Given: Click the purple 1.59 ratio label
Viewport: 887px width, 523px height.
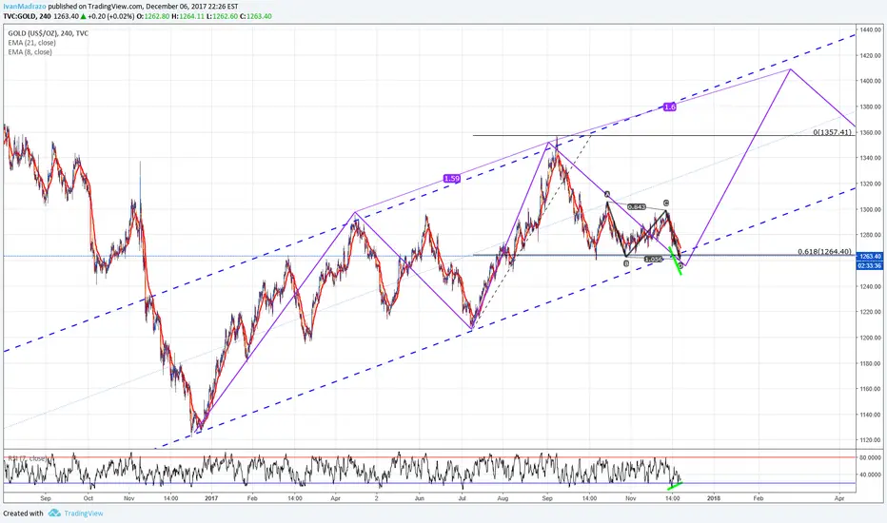Looking at the screenshot, I should 452,179.
